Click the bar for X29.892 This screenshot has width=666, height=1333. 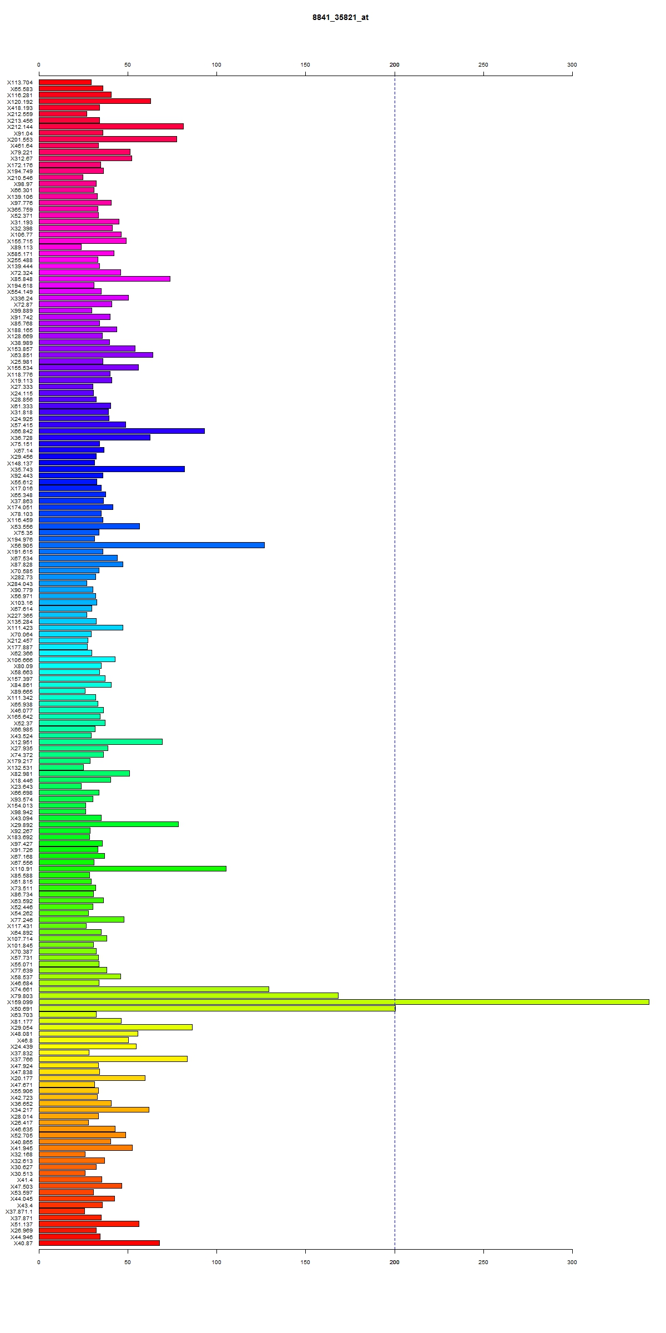pyautogui.click(x=109, y=824)
